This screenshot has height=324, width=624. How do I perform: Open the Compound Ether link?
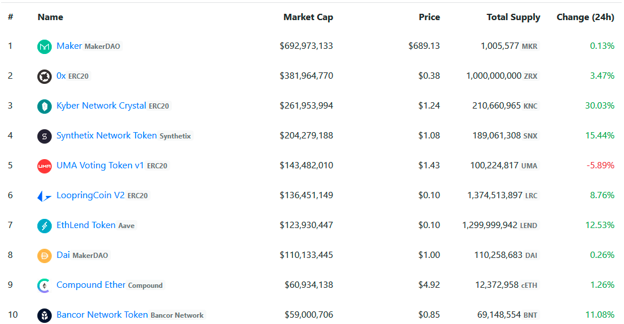pos(91,284)
